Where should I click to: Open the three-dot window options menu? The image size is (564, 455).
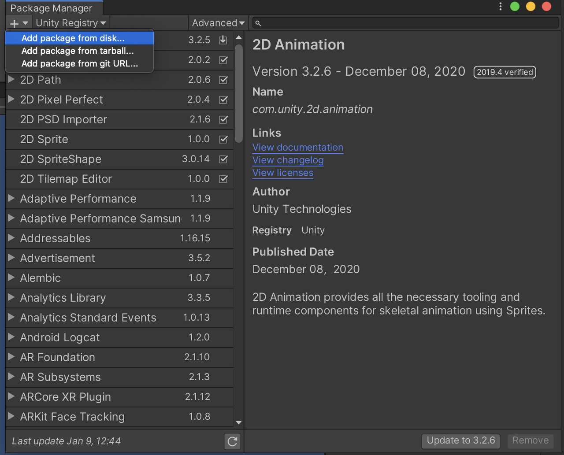click(x=500, y=7)
